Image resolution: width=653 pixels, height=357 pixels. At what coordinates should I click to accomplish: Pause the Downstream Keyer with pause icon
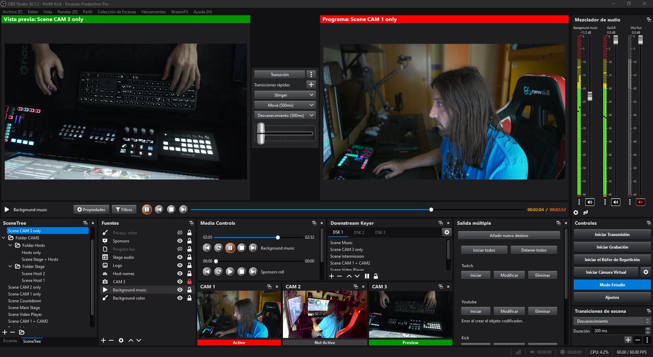pos(367,276)
